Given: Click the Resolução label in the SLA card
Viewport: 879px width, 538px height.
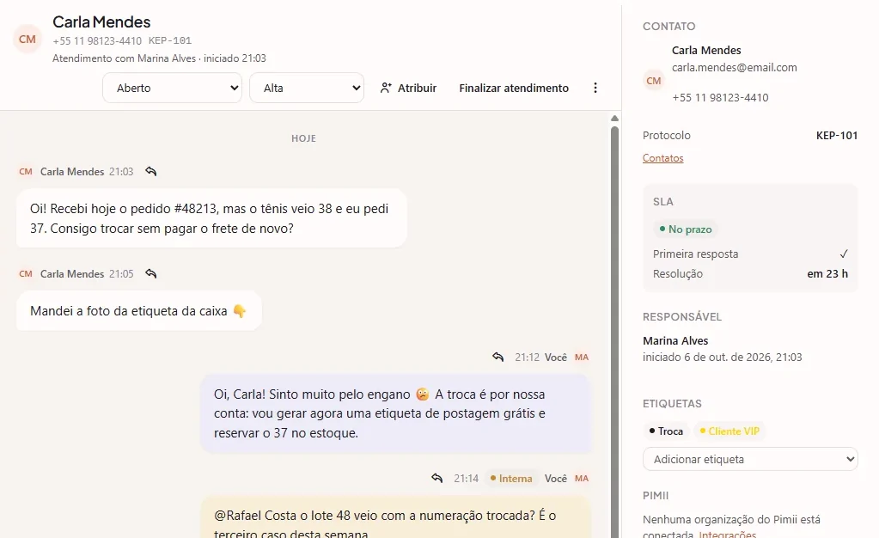Looking at the screenshot, I should tap(678, 274).
